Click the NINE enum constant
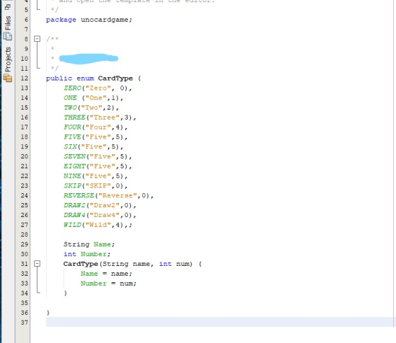 pyautogui.click(x=72, y=176)
